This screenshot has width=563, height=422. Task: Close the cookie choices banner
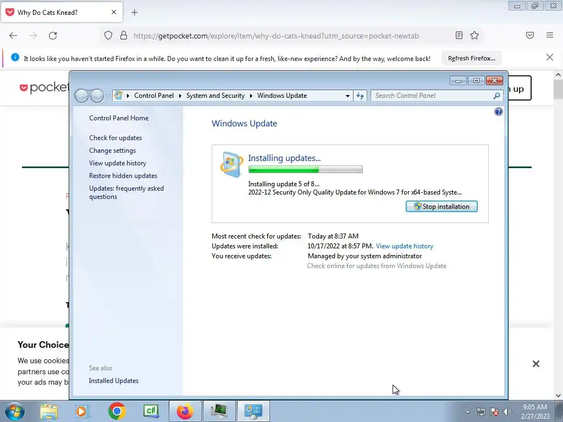[536, 364]
